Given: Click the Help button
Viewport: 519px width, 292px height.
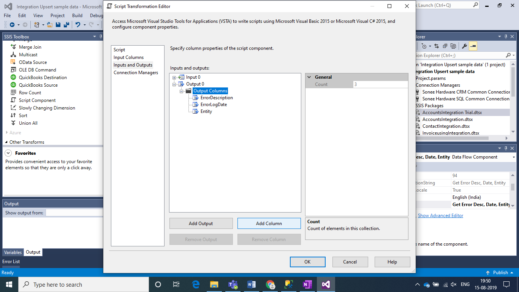Looking at the screenshot, I should [x=392, y=262].
